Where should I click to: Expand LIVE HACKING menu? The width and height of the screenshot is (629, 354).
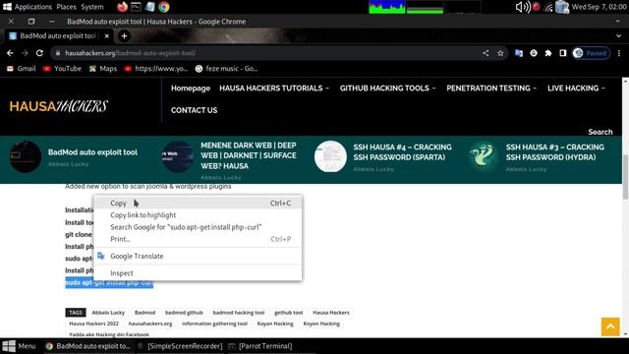click(x=576, y=88)
